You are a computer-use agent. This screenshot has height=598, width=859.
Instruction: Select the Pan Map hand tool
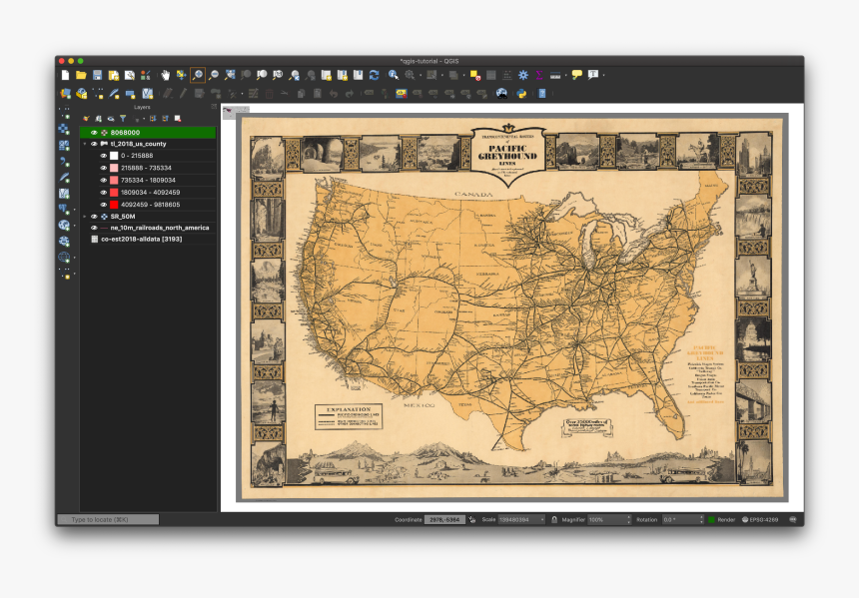[x=165, y=75]
